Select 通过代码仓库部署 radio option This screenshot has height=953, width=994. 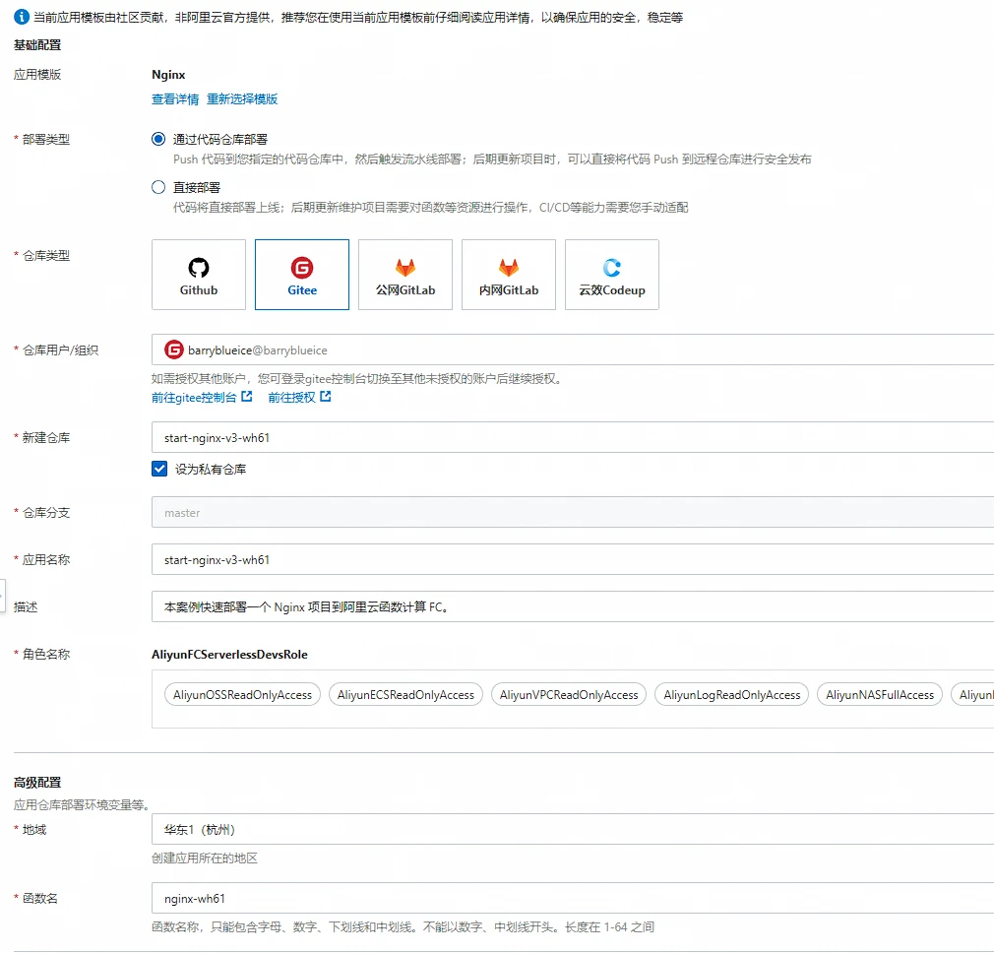[158, 139]
